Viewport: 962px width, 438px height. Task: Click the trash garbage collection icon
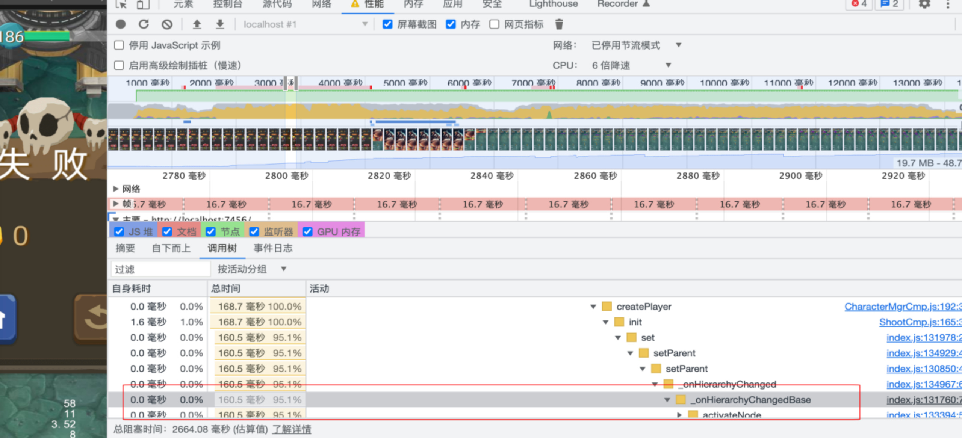[559, 24]
